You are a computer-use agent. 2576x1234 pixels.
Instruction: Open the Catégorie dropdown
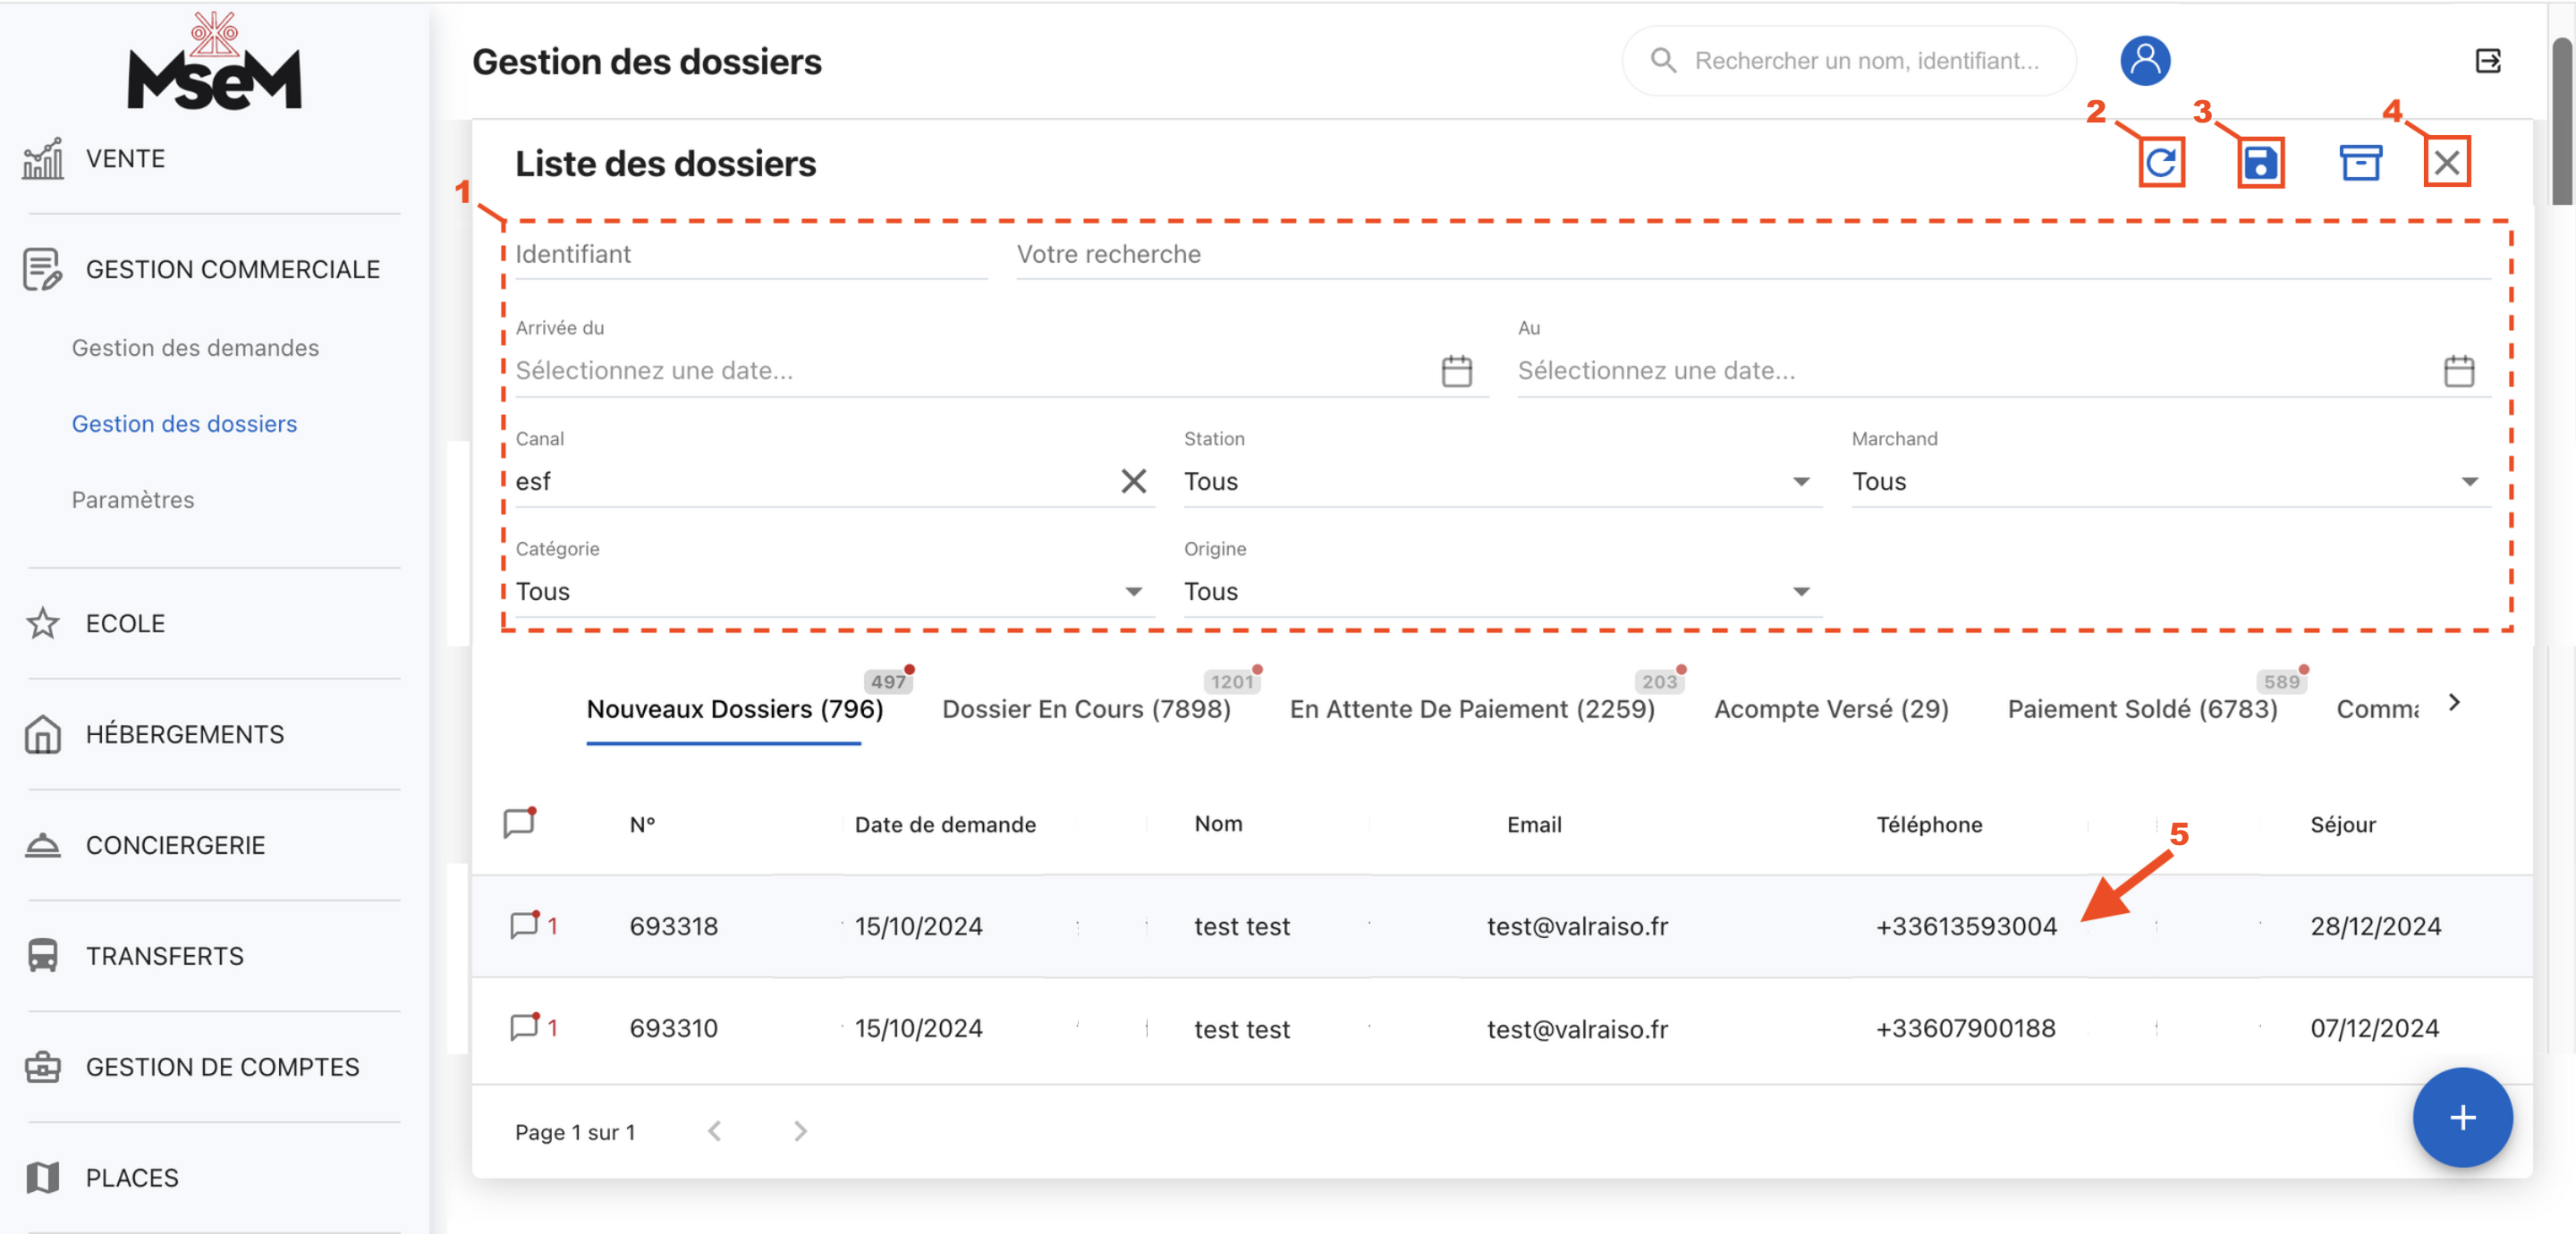click(x=1133, y=591)
